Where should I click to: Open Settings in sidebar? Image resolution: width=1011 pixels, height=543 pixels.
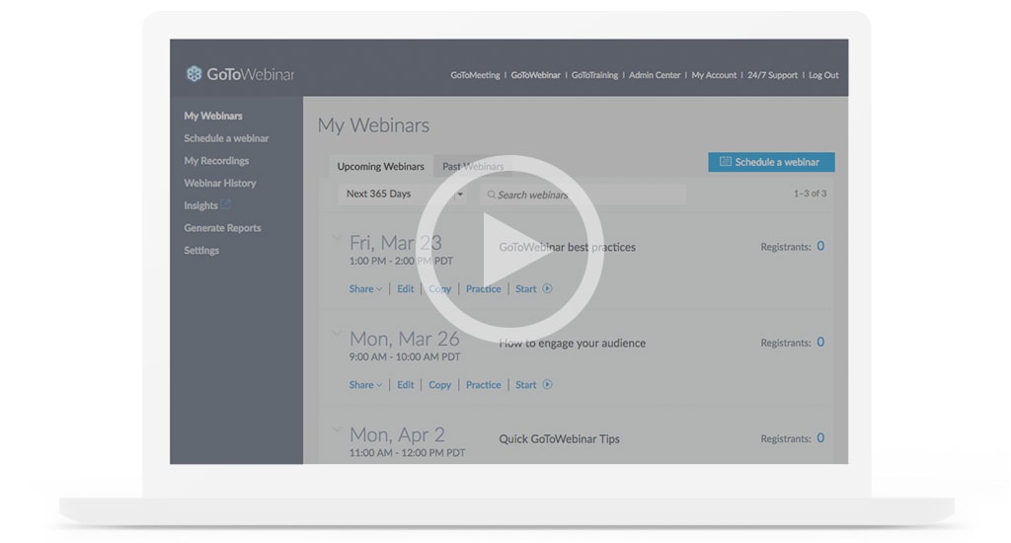click(x=201, y=250)
